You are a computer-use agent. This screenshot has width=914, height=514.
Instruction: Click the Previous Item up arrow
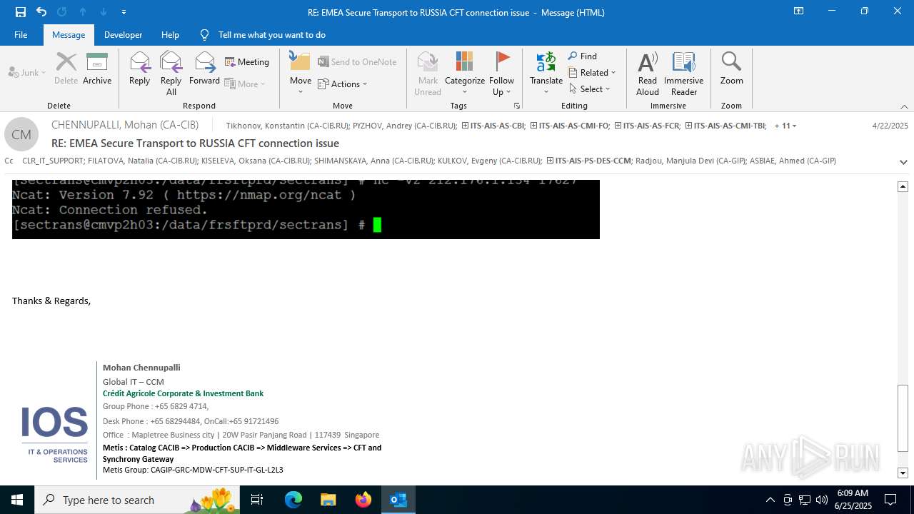point(83,12)
